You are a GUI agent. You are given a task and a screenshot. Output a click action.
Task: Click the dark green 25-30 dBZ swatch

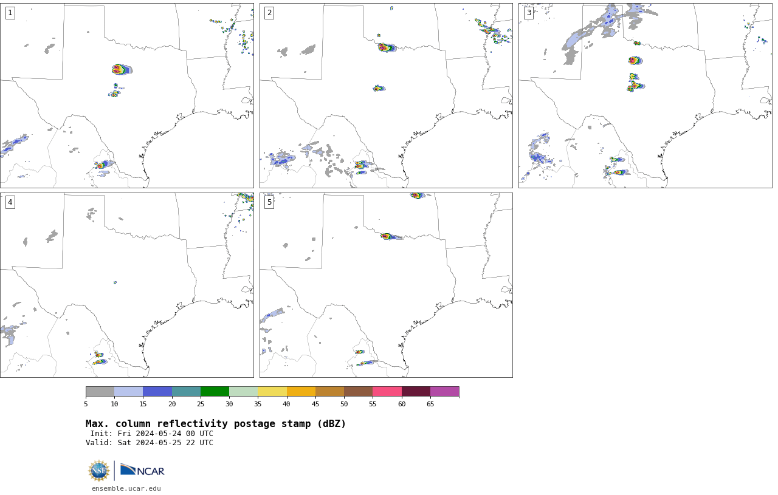coord(215,391)
